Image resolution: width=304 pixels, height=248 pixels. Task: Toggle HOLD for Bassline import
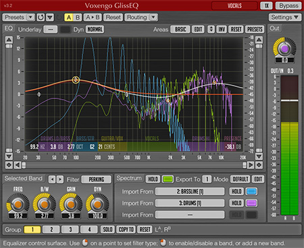point(236,191)
